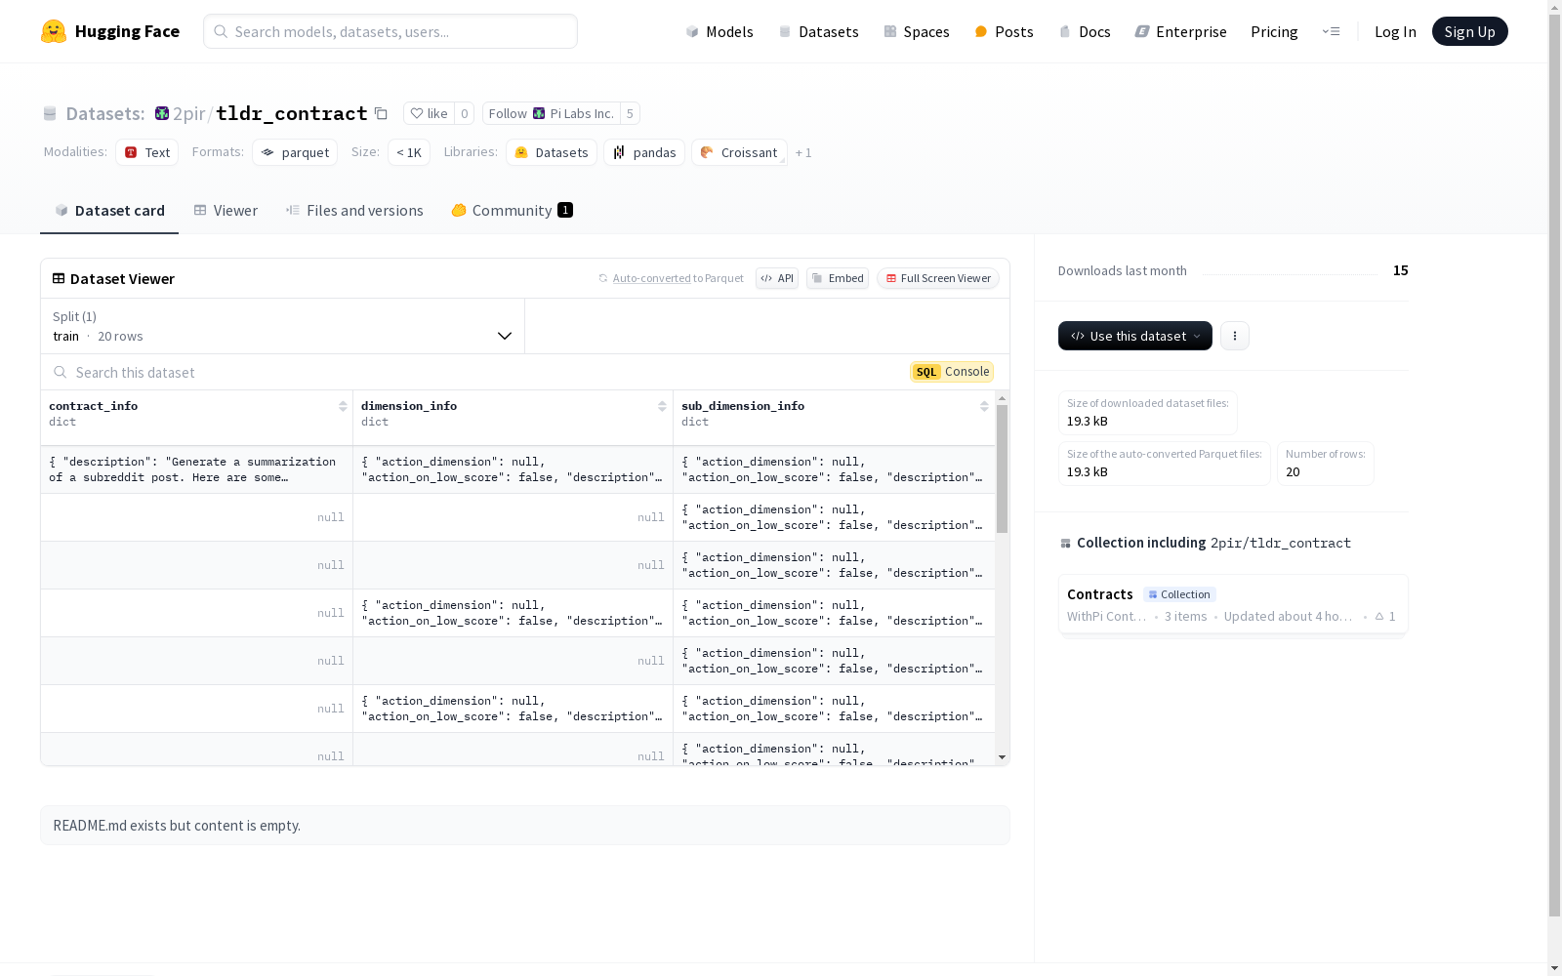Open the Split train dropdown
The image size is (1562, 976).
283,326
